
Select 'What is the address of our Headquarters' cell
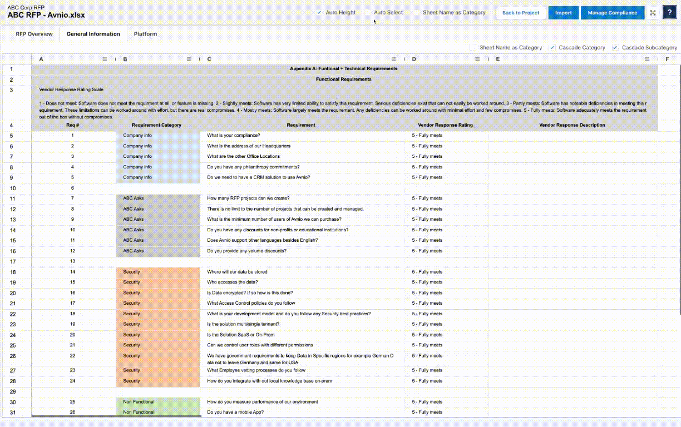coord(302,146)
